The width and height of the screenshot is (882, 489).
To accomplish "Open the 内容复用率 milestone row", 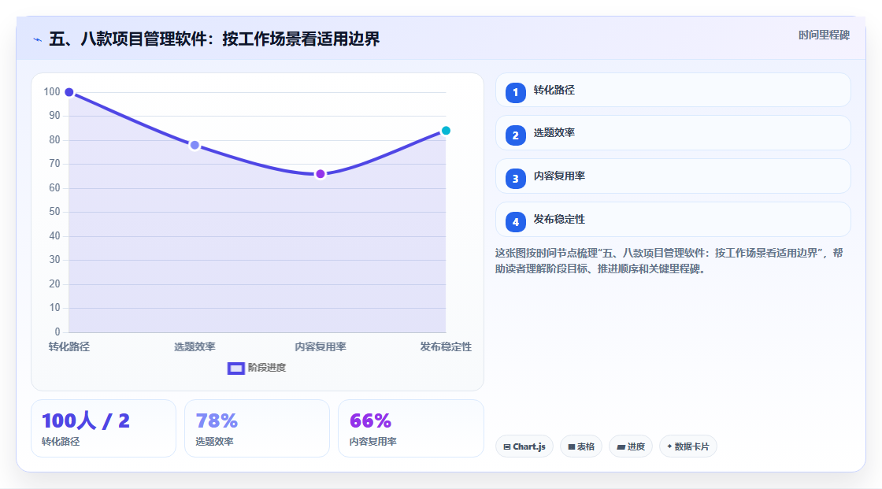I will pos(673,176).
